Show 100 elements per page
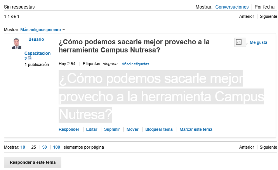 click(57, 147)
